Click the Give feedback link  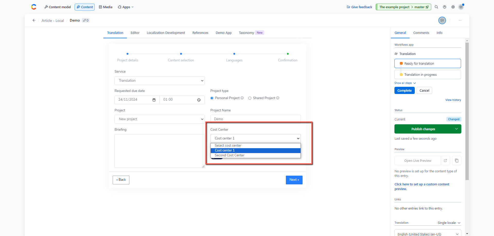pos(359,7)
